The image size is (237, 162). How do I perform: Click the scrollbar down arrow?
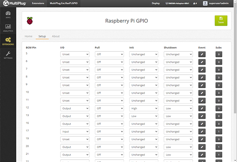pos(235,160)
